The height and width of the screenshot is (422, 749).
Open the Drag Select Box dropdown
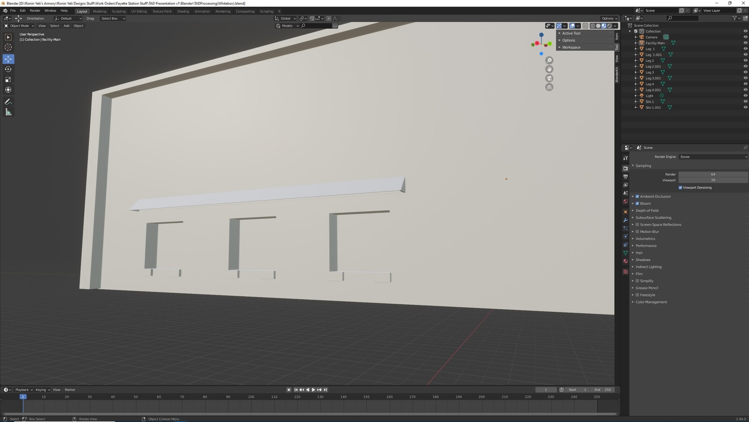click(x=113, y=18)
